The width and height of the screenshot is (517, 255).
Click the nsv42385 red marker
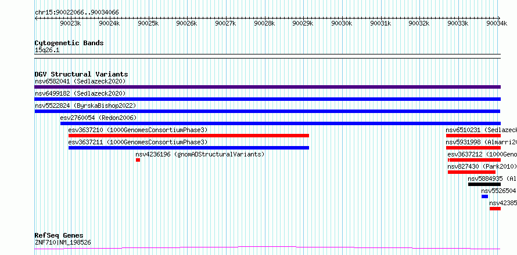[x=495, y=209]
